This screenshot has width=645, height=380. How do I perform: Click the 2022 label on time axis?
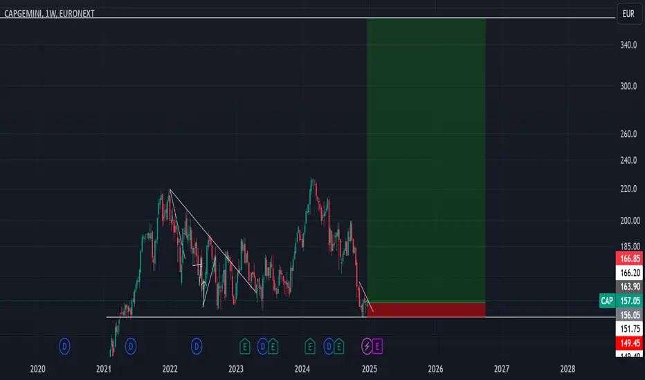(170, 369)
